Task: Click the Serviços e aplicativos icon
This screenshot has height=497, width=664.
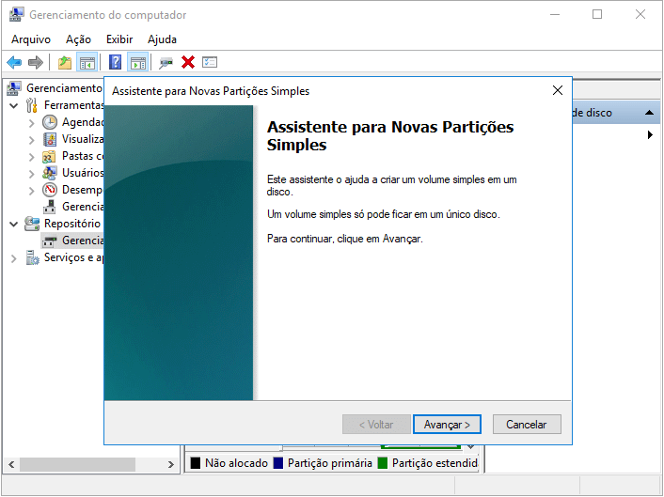Action: point(32,257)
